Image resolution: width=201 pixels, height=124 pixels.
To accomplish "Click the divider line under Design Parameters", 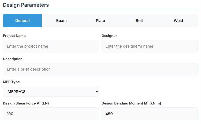I will pos(100,10).
